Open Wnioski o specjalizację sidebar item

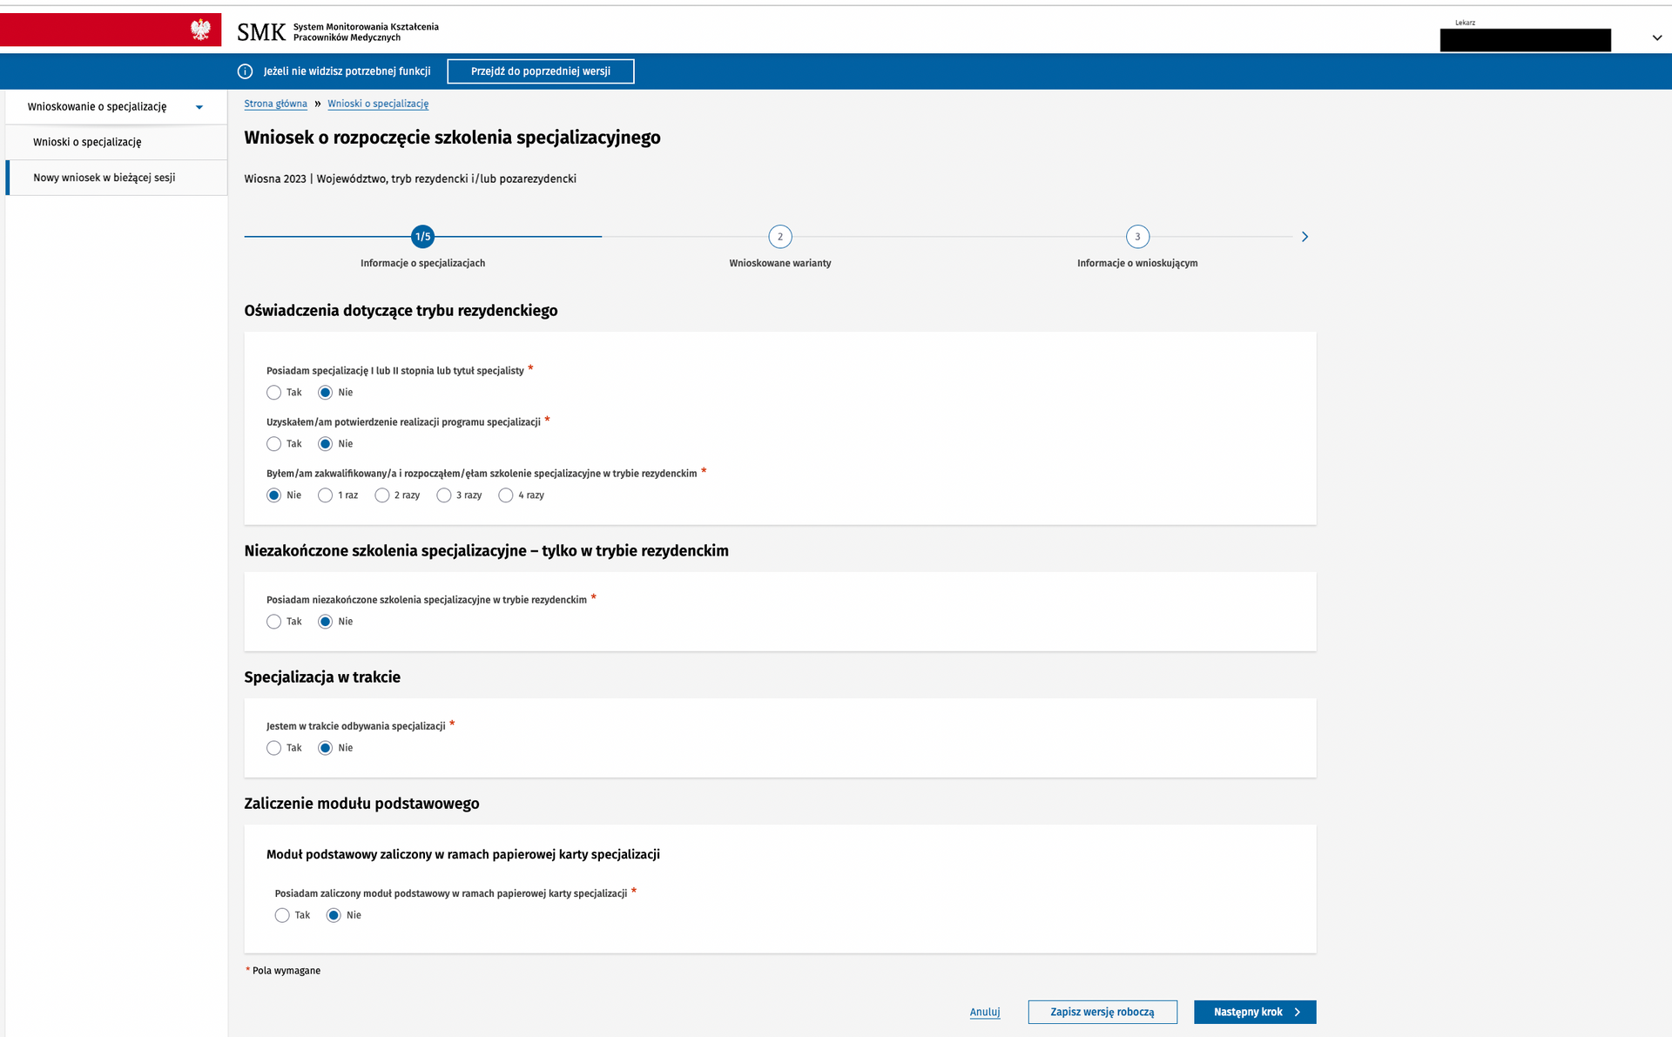[116, 142]
